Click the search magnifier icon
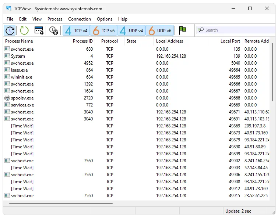Viewport: 278px width, 217px height. tap(201, 30)
